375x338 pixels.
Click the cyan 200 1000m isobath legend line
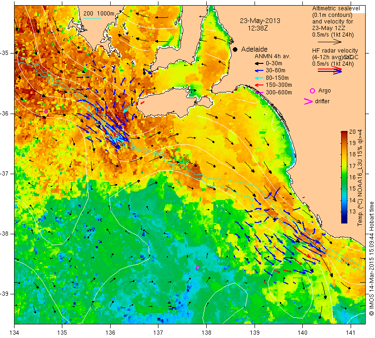(x=92, y=18)
